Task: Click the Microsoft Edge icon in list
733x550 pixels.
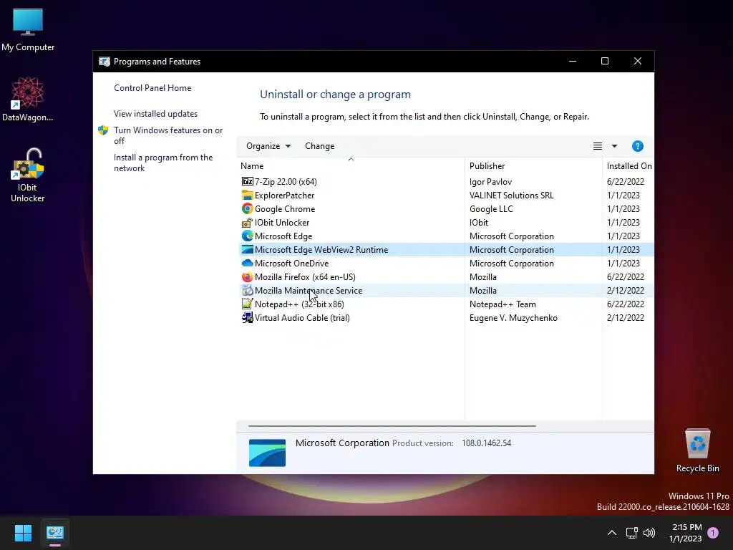Action: [x=247, y=236]
